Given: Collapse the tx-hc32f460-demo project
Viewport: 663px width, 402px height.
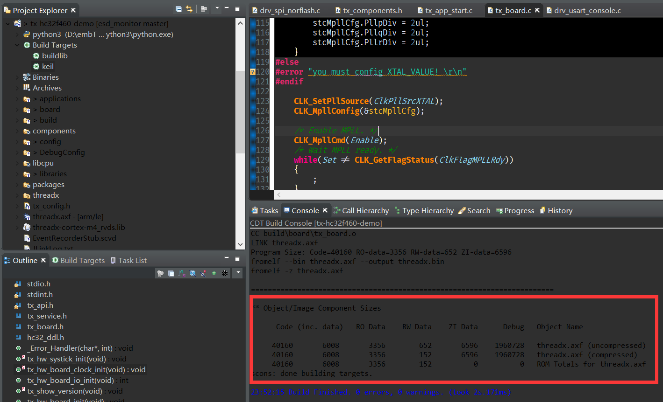Looking at the screenshot, I should pyautogui.click(x=7, y=24).
